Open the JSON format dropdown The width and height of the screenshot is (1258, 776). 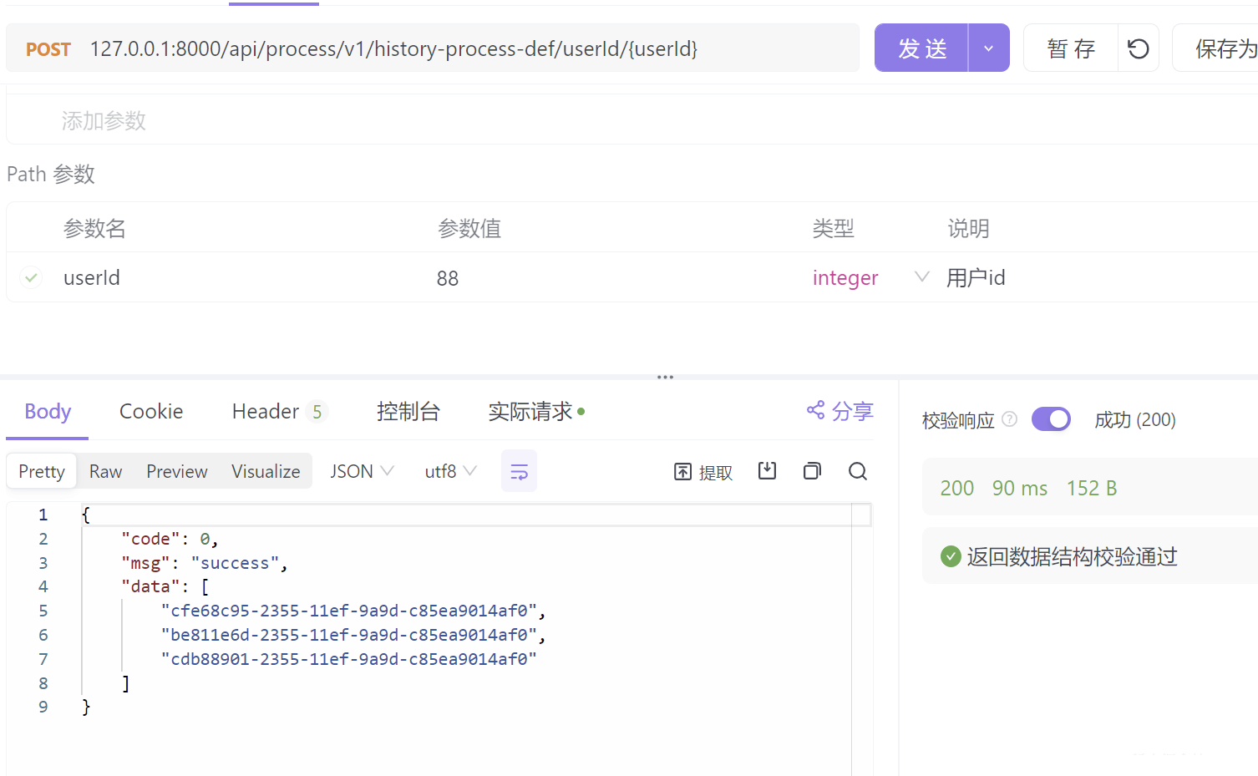tap(362, 471)
